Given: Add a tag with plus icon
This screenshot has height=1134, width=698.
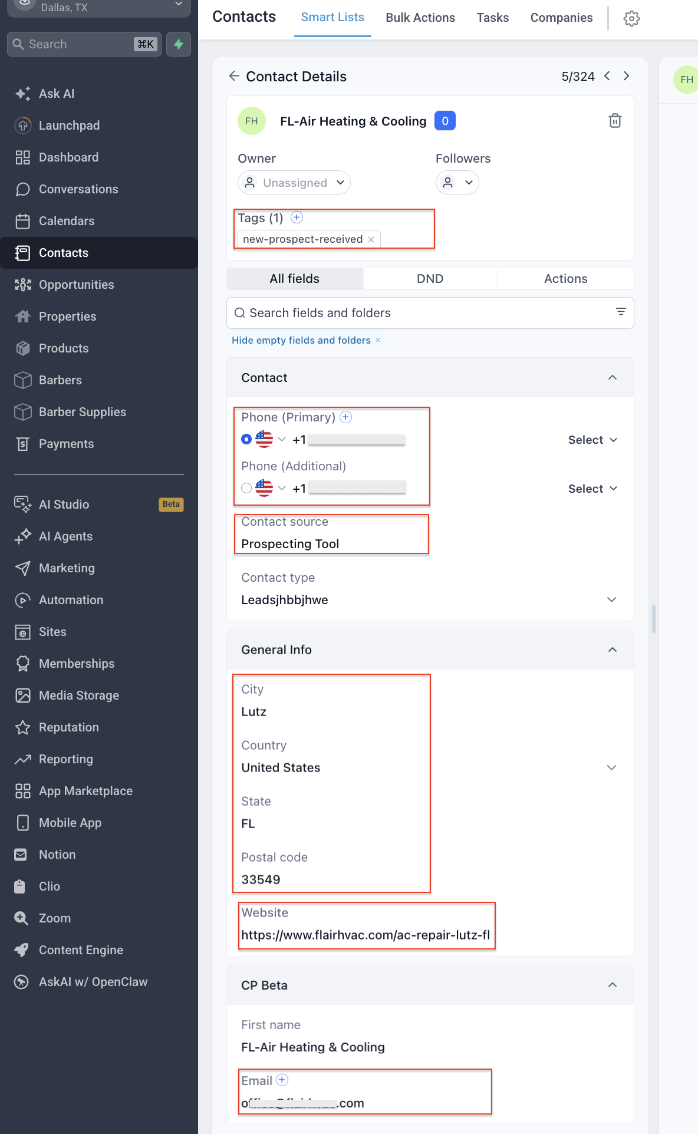Looking at the screenshot, I should [x=297, y=217].
